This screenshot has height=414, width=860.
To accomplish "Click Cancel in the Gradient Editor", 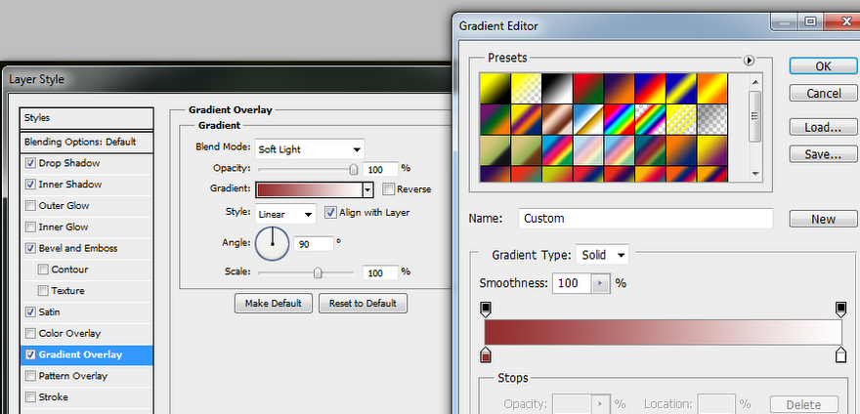I will coord(823,93).
